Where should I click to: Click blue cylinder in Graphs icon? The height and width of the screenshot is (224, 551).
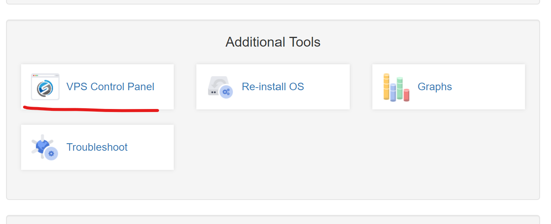[x=393, y=92]
